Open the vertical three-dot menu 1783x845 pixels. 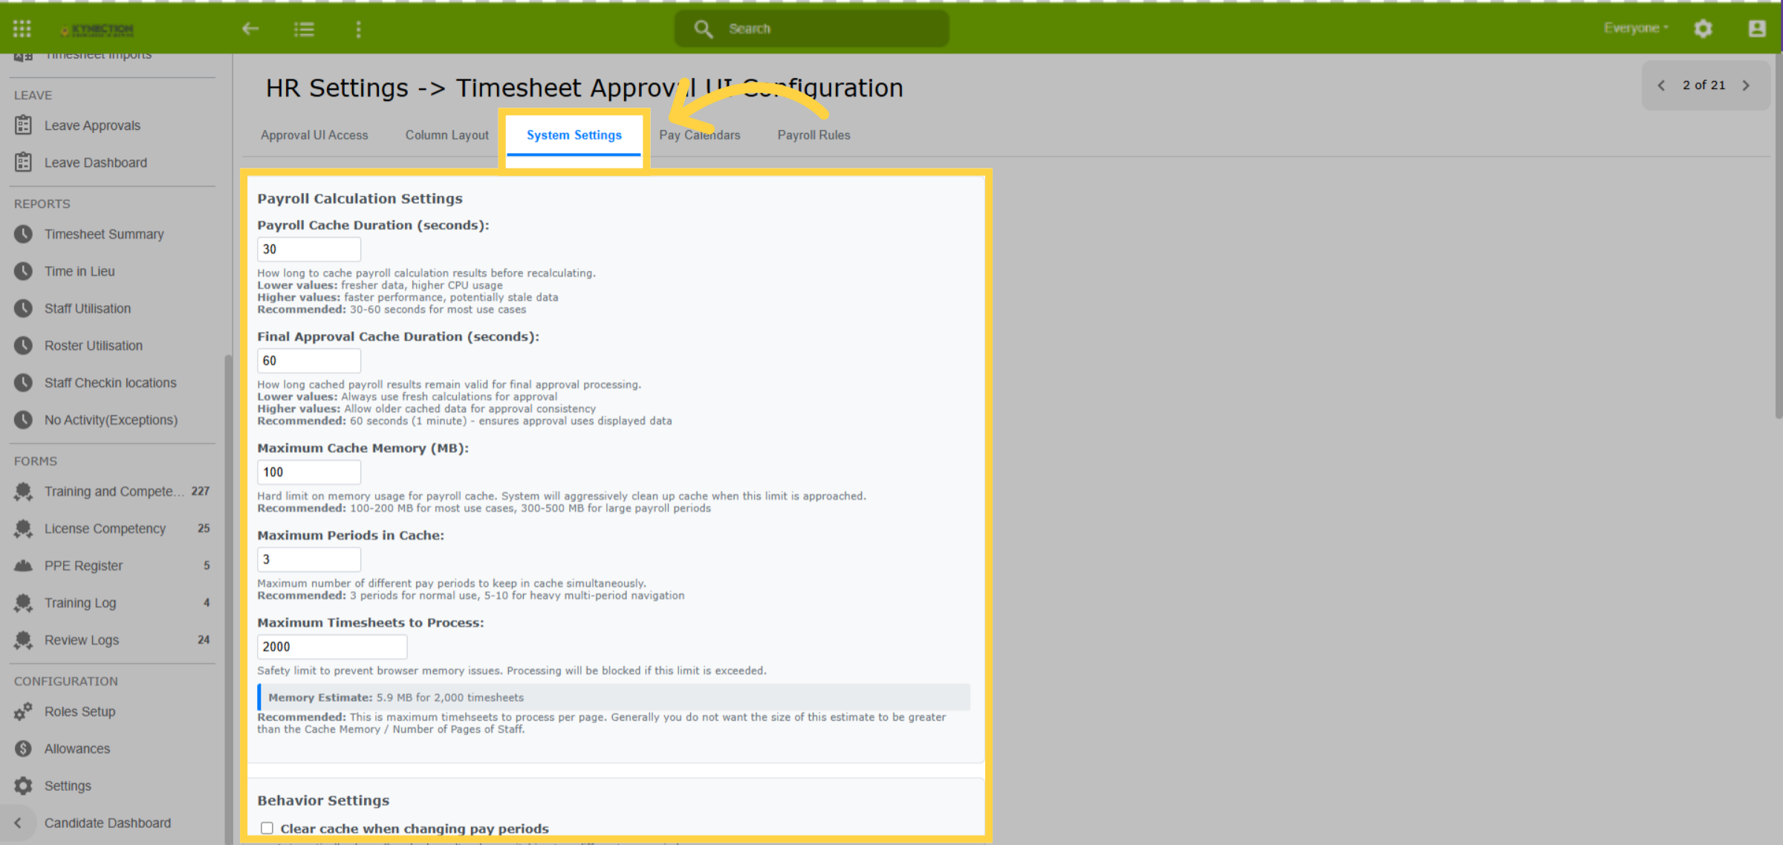pos(359,28)
